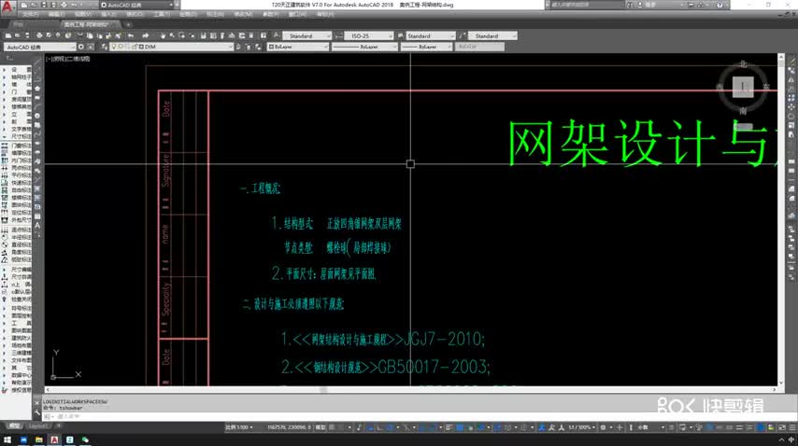Image resolution: width=798 pixels, height=446 pixels.
Task: Toggle the grid display in status bar
Action: 333,427
